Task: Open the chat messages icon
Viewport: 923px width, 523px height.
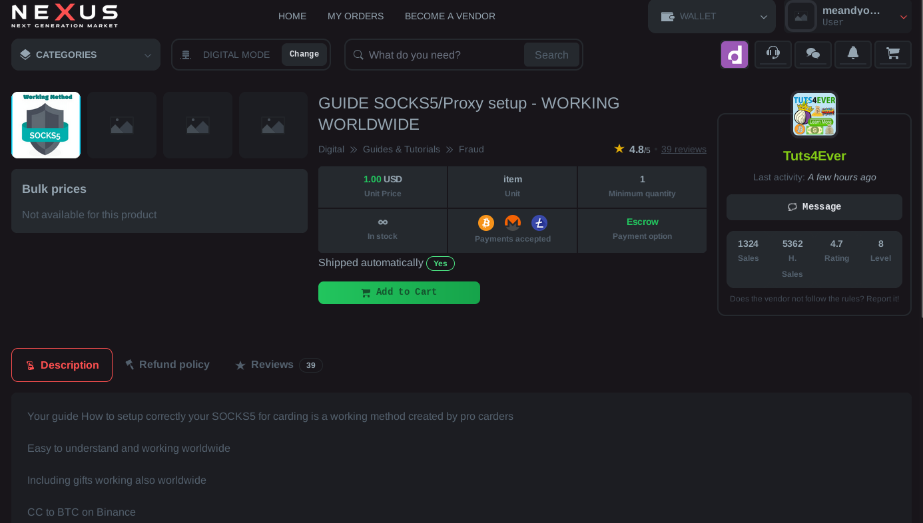Action: 812,54
